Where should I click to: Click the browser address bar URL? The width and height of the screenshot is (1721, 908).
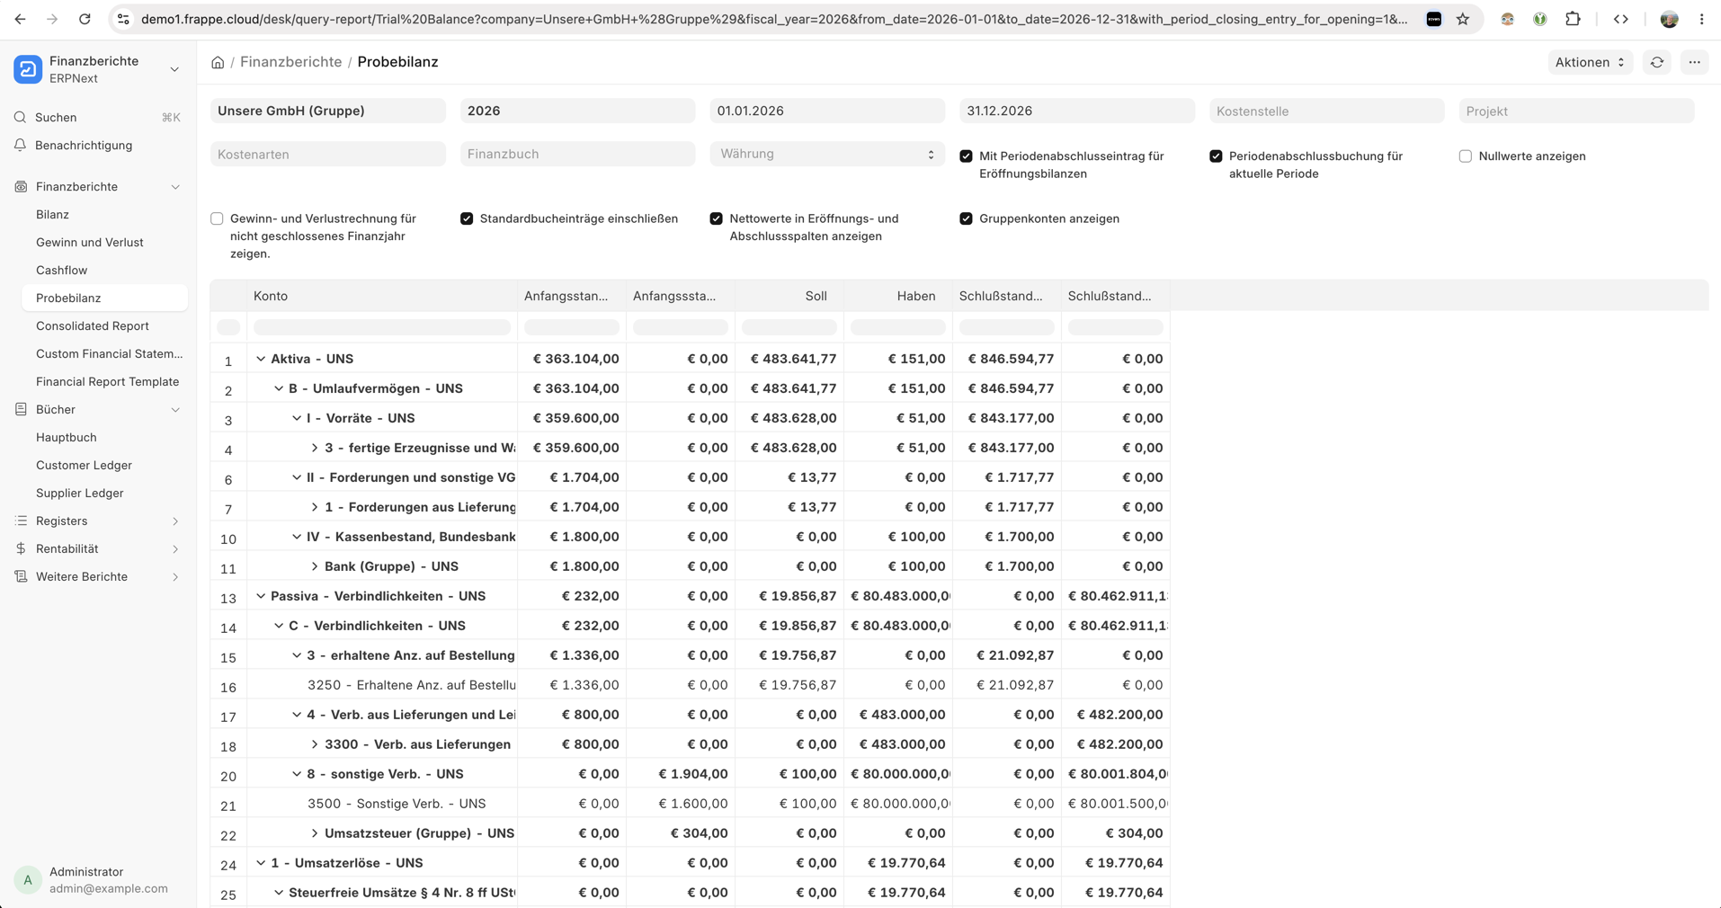point(774,19)
